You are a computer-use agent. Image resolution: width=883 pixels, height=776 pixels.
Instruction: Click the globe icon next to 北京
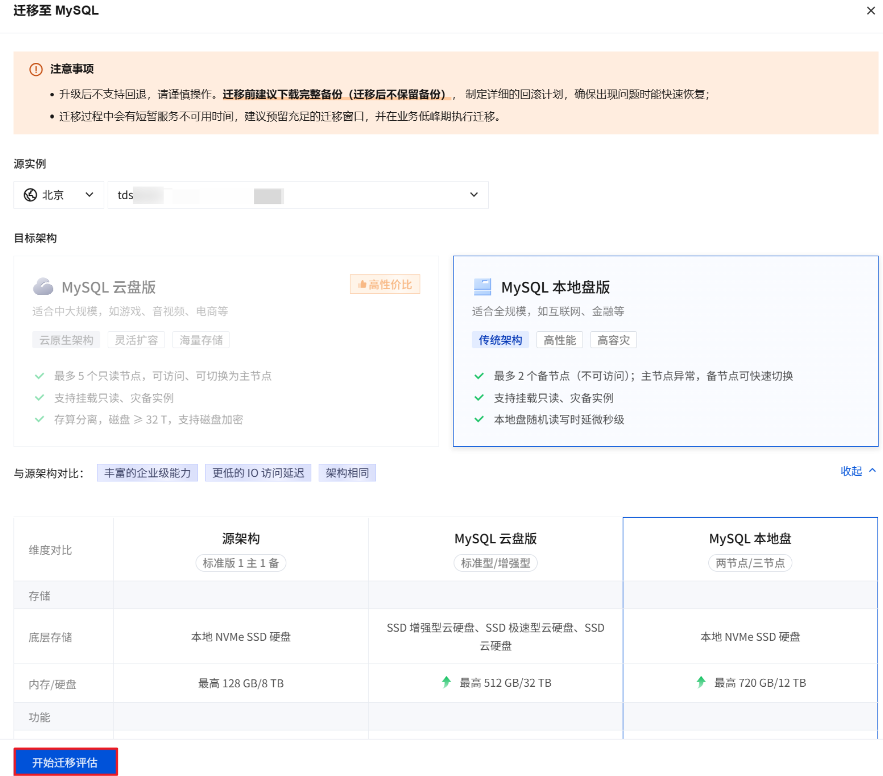[x=30, y=195]
